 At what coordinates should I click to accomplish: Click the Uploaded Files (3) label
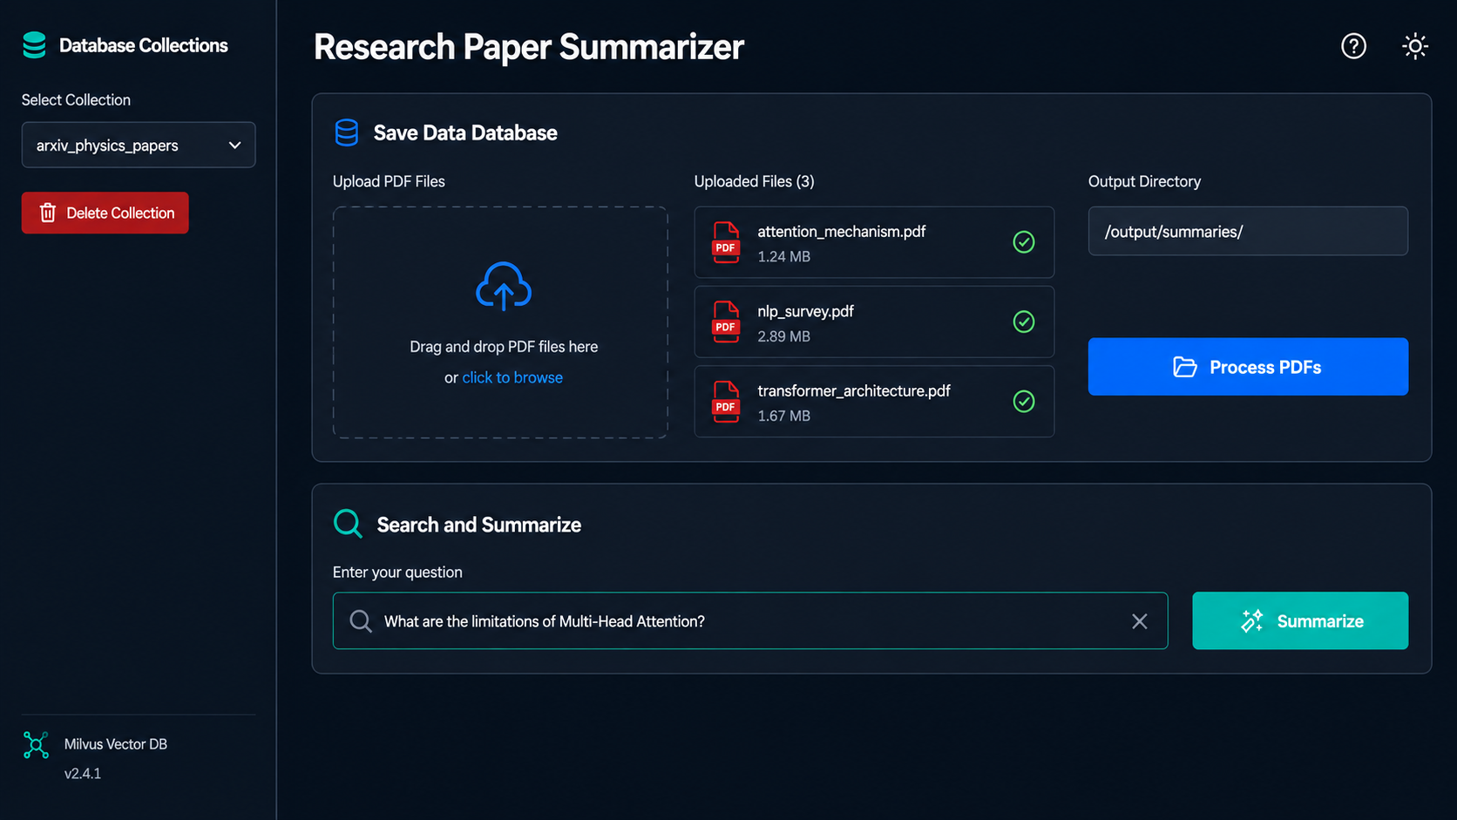755,181
